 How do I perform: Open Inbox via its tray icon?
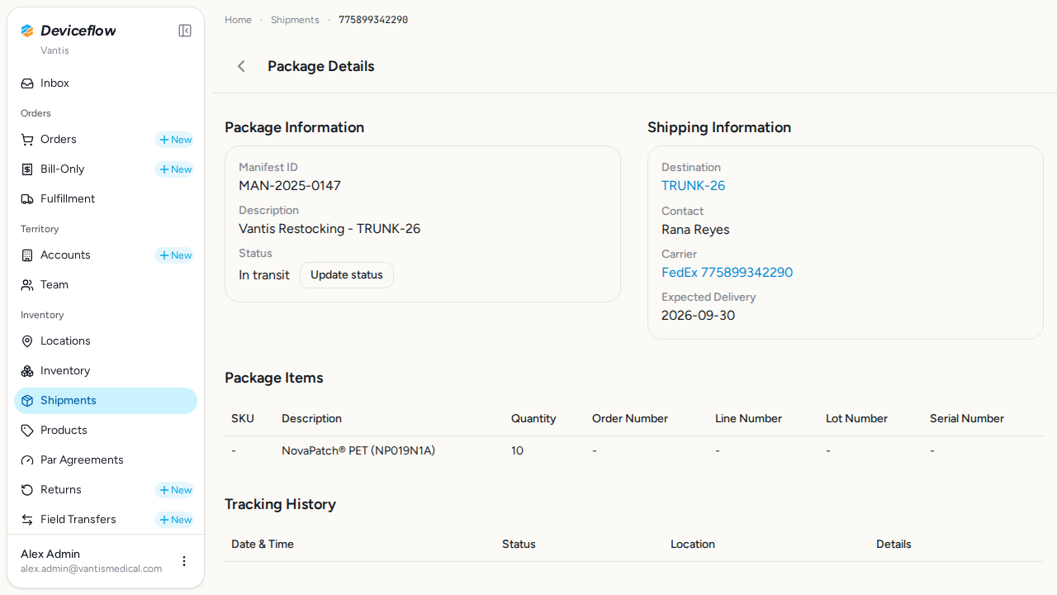[x=27, y=83]
